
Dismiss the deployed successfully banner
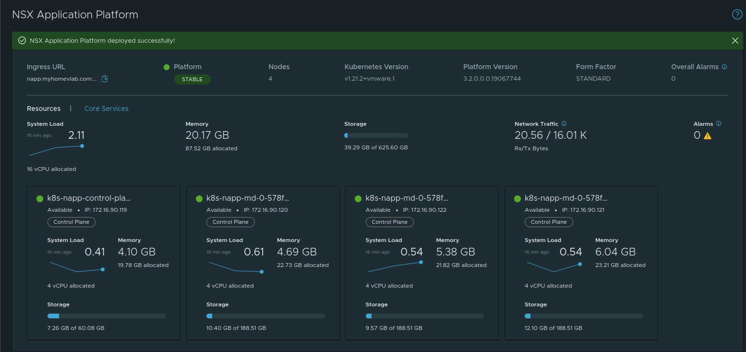[x=735, y=41]
